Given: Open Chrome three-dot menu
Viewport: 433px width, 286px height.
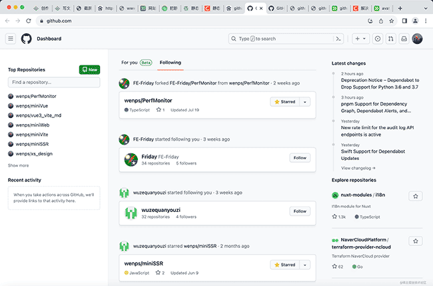Looking at the screenshot, I should 426,21.
